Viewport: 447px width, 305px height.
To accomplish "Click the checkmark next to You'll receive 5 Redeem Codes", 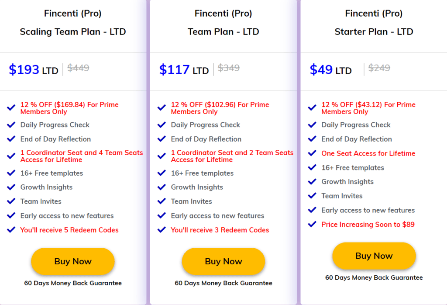I will click(11, 230).
